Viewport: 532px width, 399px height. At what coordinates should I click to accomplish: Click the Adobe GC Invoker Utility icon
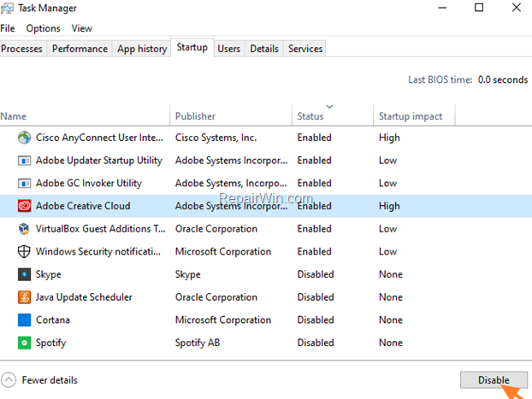coord(24,184)
